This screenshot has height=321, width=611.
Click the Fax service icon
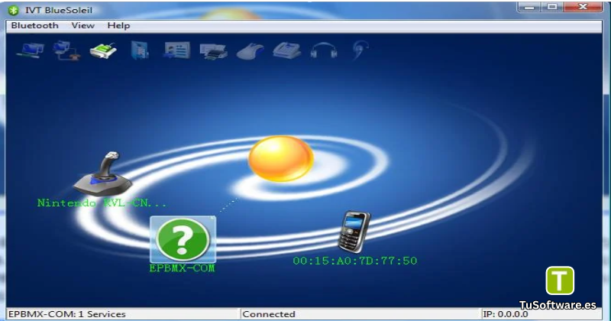(287, 50)
